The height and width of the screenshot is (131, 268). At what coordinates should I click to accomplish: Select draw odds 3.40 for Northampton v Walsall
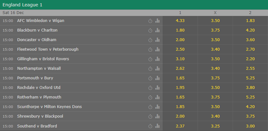pyautogui.click(x=215, y=69)
